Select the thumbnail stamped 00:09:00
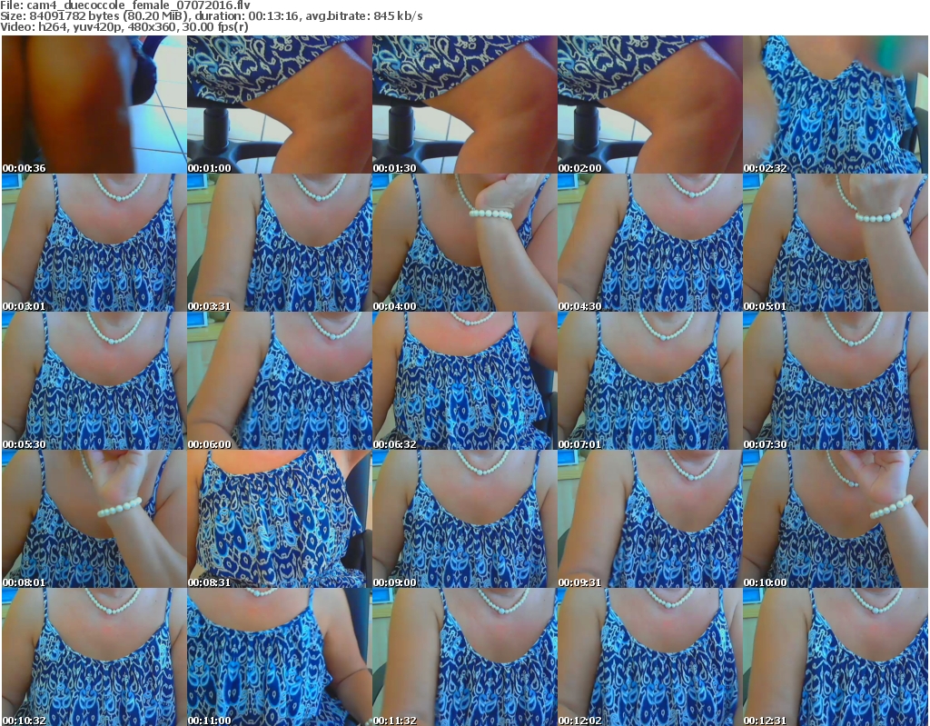This screenshot has width=930, height=726. click(x=464, y=520)
